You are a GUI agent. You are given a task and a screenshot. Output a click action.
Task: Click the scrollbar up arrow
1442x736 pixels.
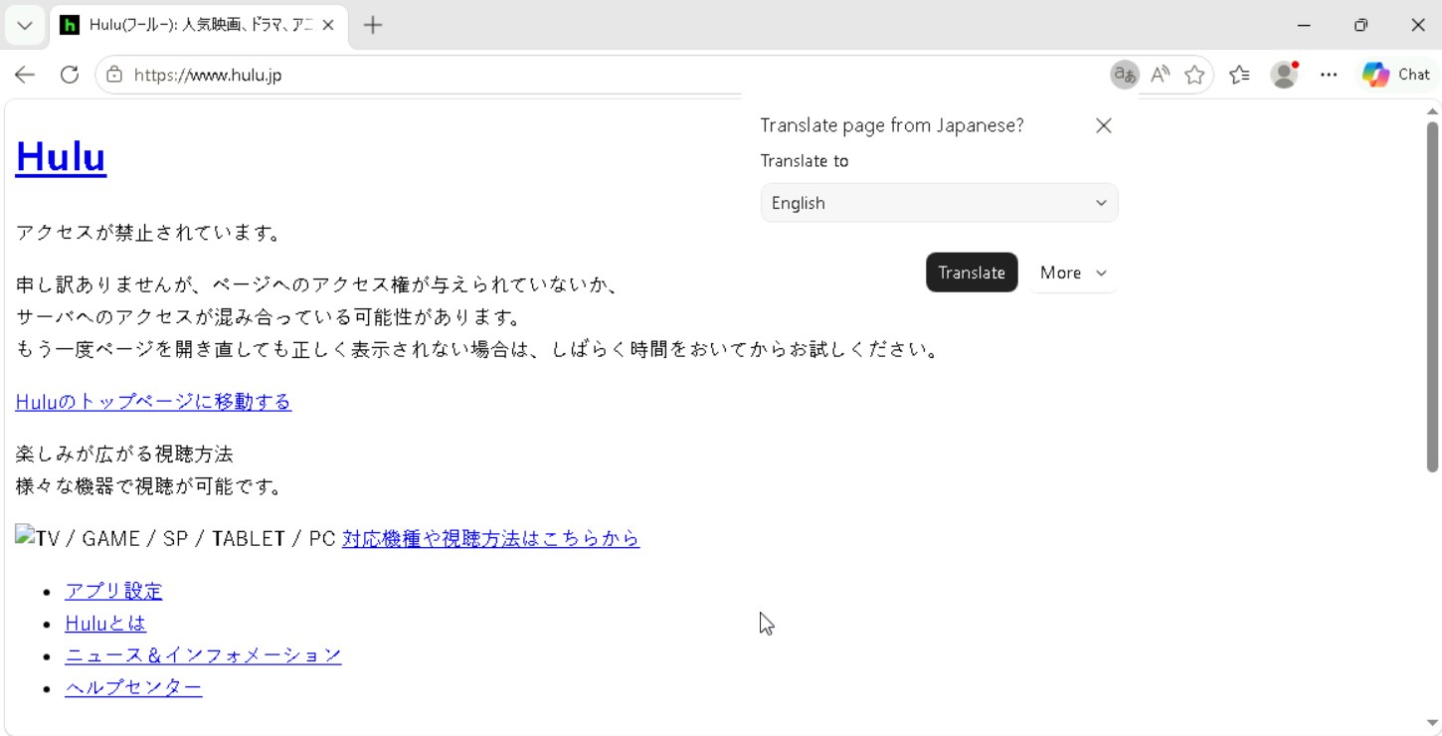(x=1432, y=110)
